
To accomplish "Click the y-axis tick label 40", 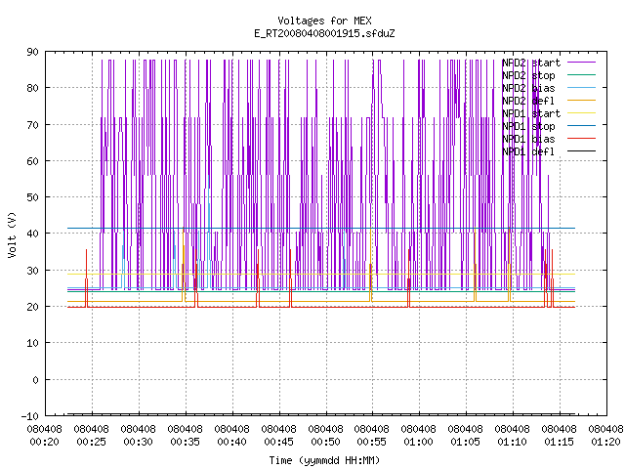I will [32, 234].
